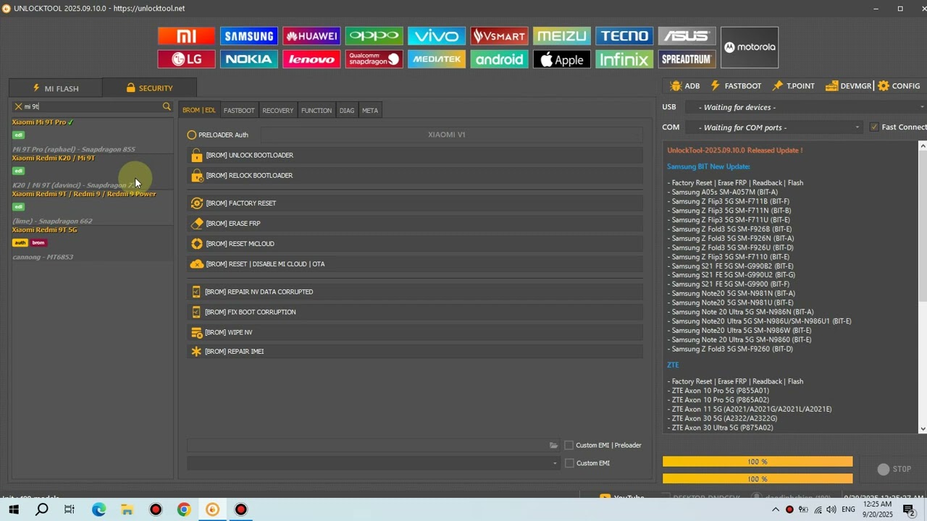Open the DIAG tab
Viewport: 927px width, 521px height.
coord(347,111)
